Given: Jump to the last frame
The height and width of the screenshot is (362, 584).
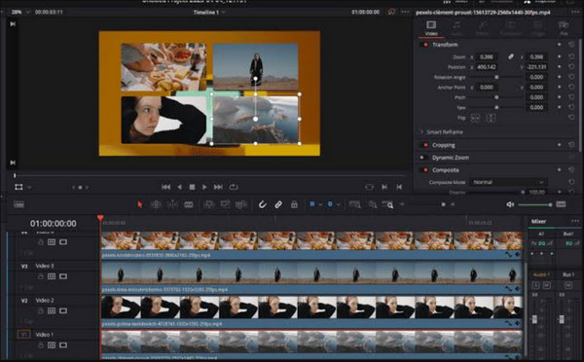Looking at the screenshot, I should (x=218, y=187).
